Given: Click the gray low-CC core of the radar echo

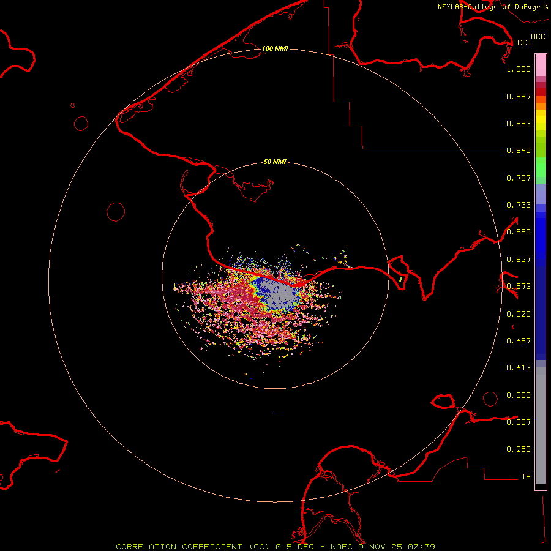Looking at the screenshot, I should (x=281, y=293).
